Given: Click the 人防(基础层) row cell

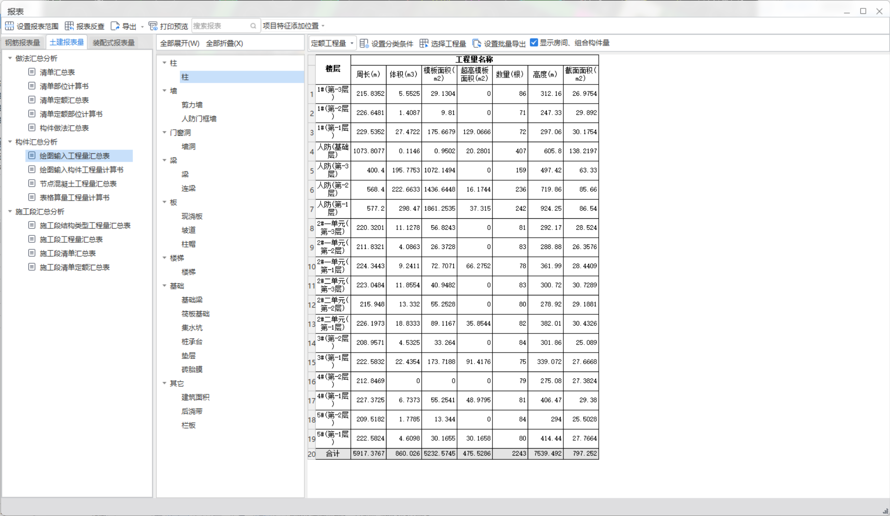Looking at the screenshot, I should tap(333, 151).
